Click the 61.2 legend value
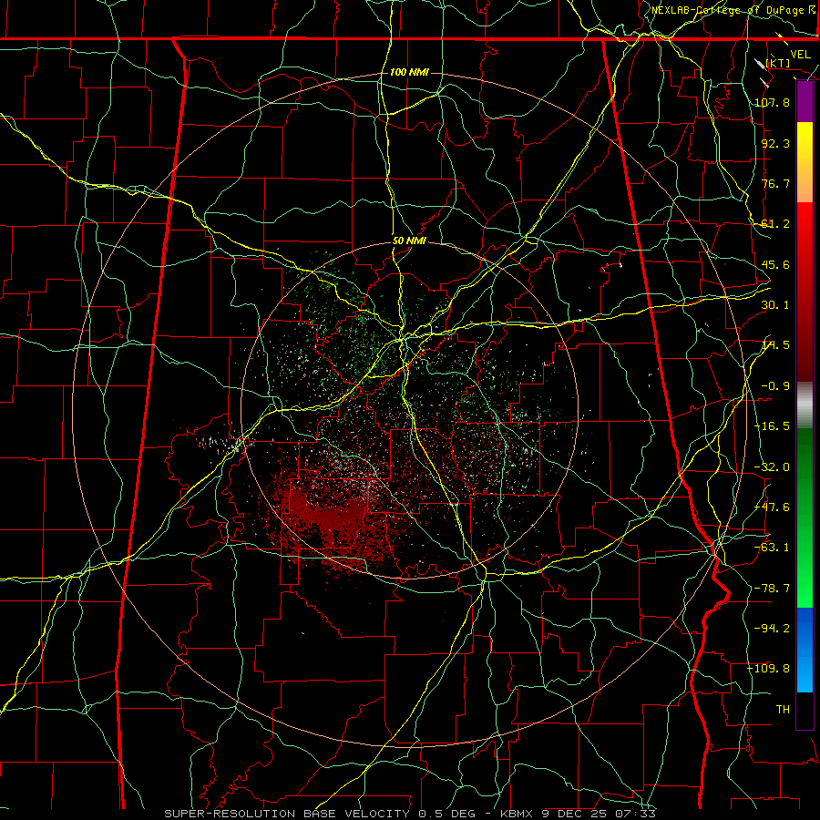820x820 pixels. 775,224
